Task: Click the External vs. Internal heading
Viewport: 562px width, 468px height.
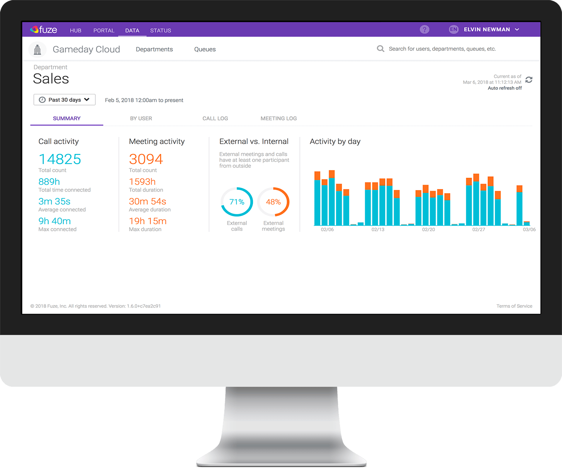Action: 254,142
